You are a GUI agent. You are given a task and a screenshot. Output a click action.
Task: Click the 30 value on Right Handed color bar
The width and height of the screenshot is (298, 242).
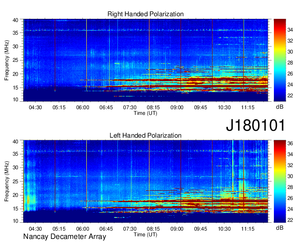(x=290, y=52)
